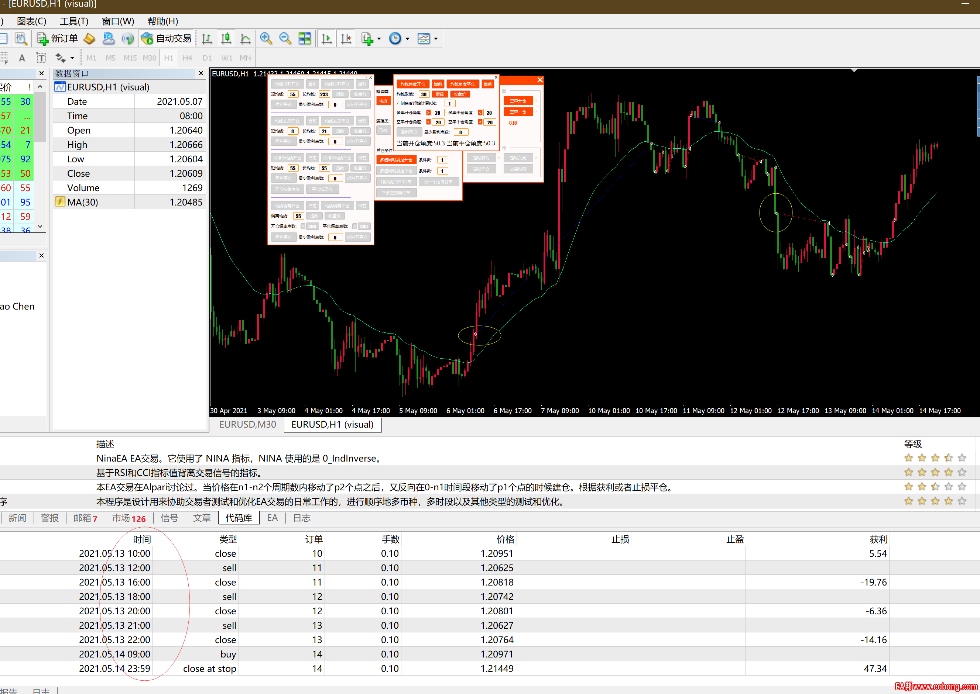Viewport: 980px width, 694px height.
Task: Click the cloud VPS toolbar icon
Action: click(x=109, y=38)
